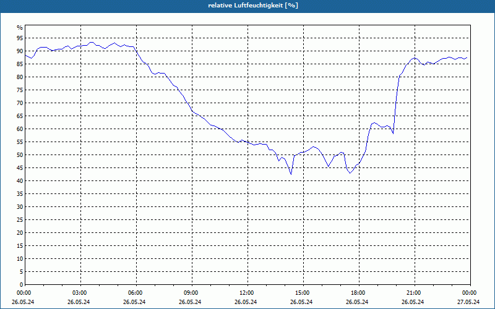Click the 12:00 time label
Viewport: 495px width, 309px height.
point(247,293)
